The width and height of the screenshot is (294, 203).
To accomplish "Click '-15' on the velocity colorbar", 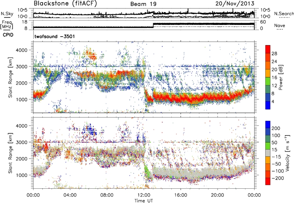I will (x=276, y=157).
